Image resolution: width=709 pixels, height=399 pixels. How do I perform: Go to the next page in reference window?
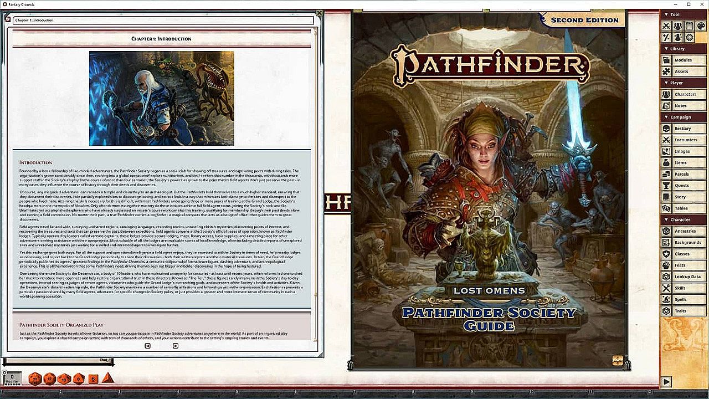(175, 346)
